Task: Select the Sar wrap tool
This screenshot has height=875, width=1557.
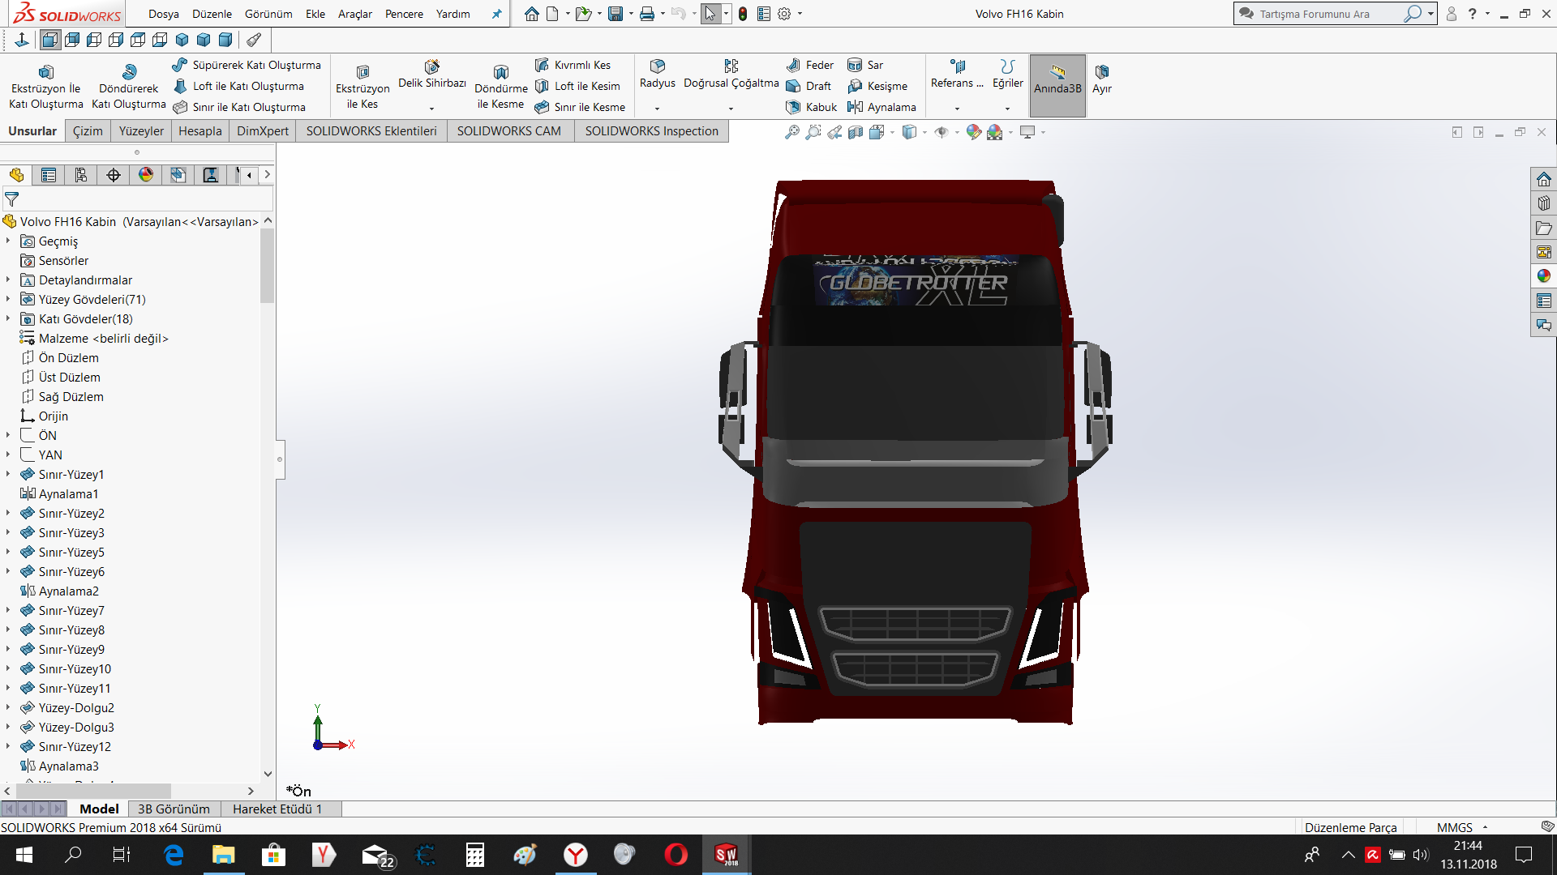Action: click(x=865, y=65)
